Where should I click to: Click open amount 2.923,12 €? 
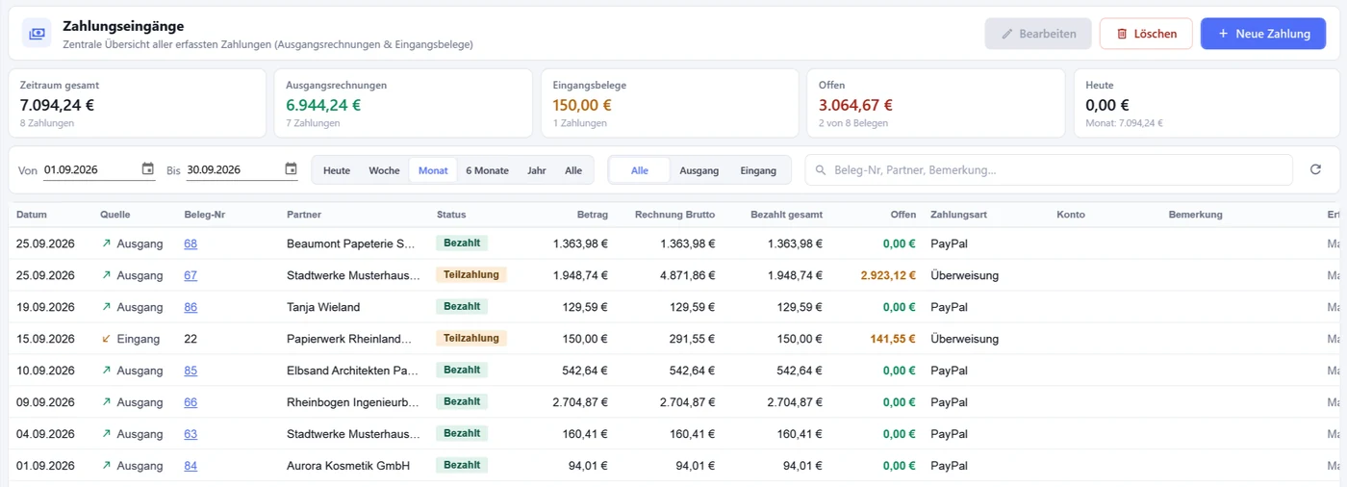click(888, 275)
